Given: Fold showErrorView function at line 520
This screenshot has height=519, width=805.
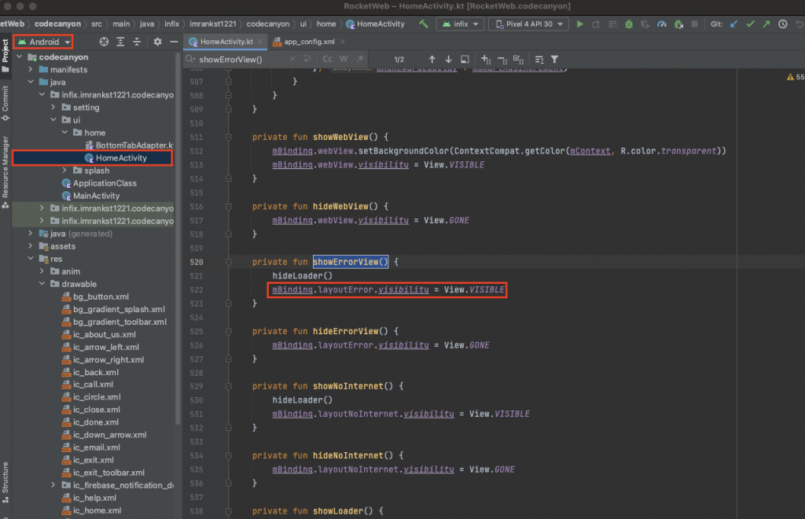Looking at the screenshot, I should (229, 262).
